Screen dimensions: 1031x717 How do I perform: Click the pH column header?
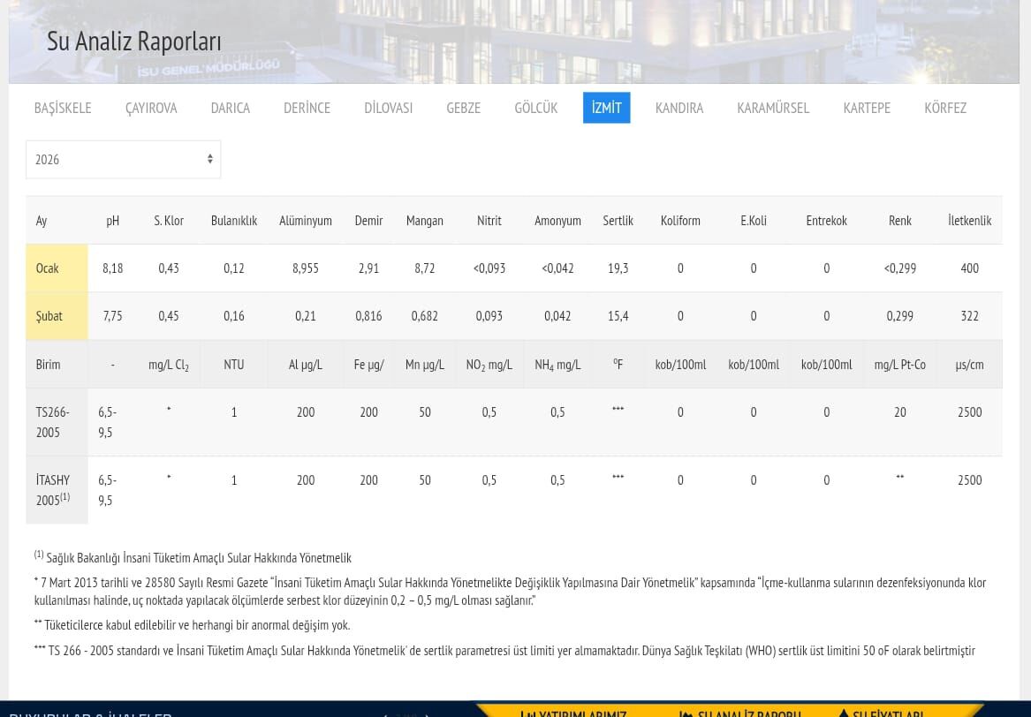(x=112, y=221)
